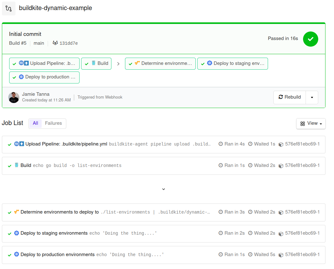
Task: Click agent 576ef81ebc69-1 in Deploy to staging row
Action: click(x=302, y=233)
